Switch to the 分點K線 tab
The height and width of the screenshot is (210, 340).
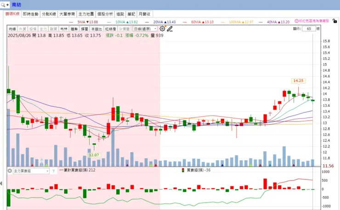(x=49, y=14)
